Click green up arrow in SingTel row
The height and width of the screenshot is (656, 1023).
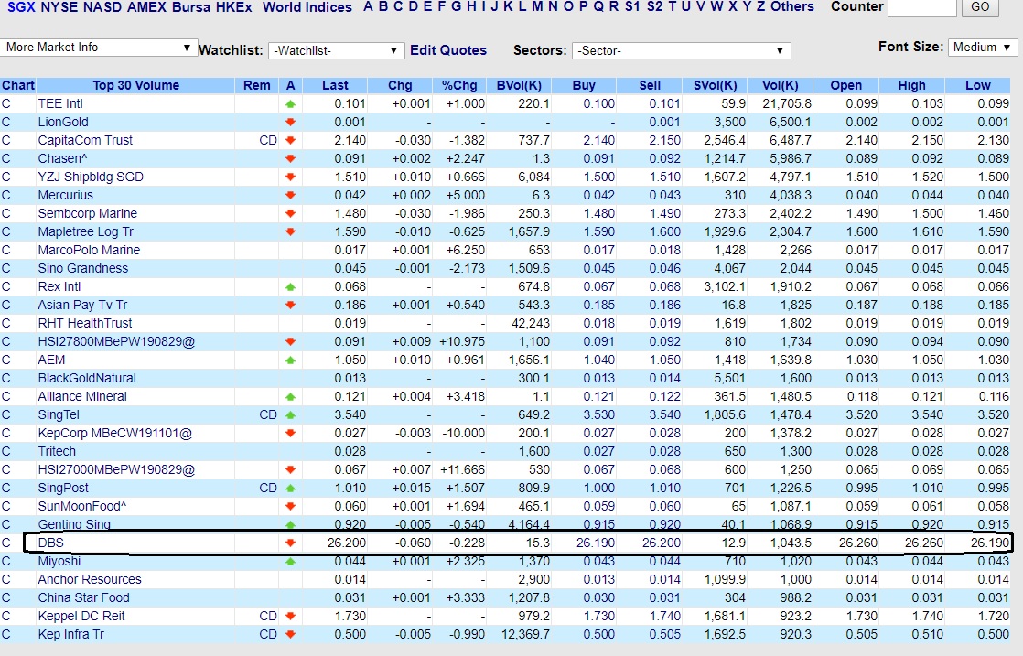(x=290, y=414)
